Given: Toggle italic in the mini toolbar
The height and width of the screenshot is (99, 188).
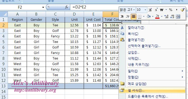Looking at the screenshot, I should click(x=128, y=17).
